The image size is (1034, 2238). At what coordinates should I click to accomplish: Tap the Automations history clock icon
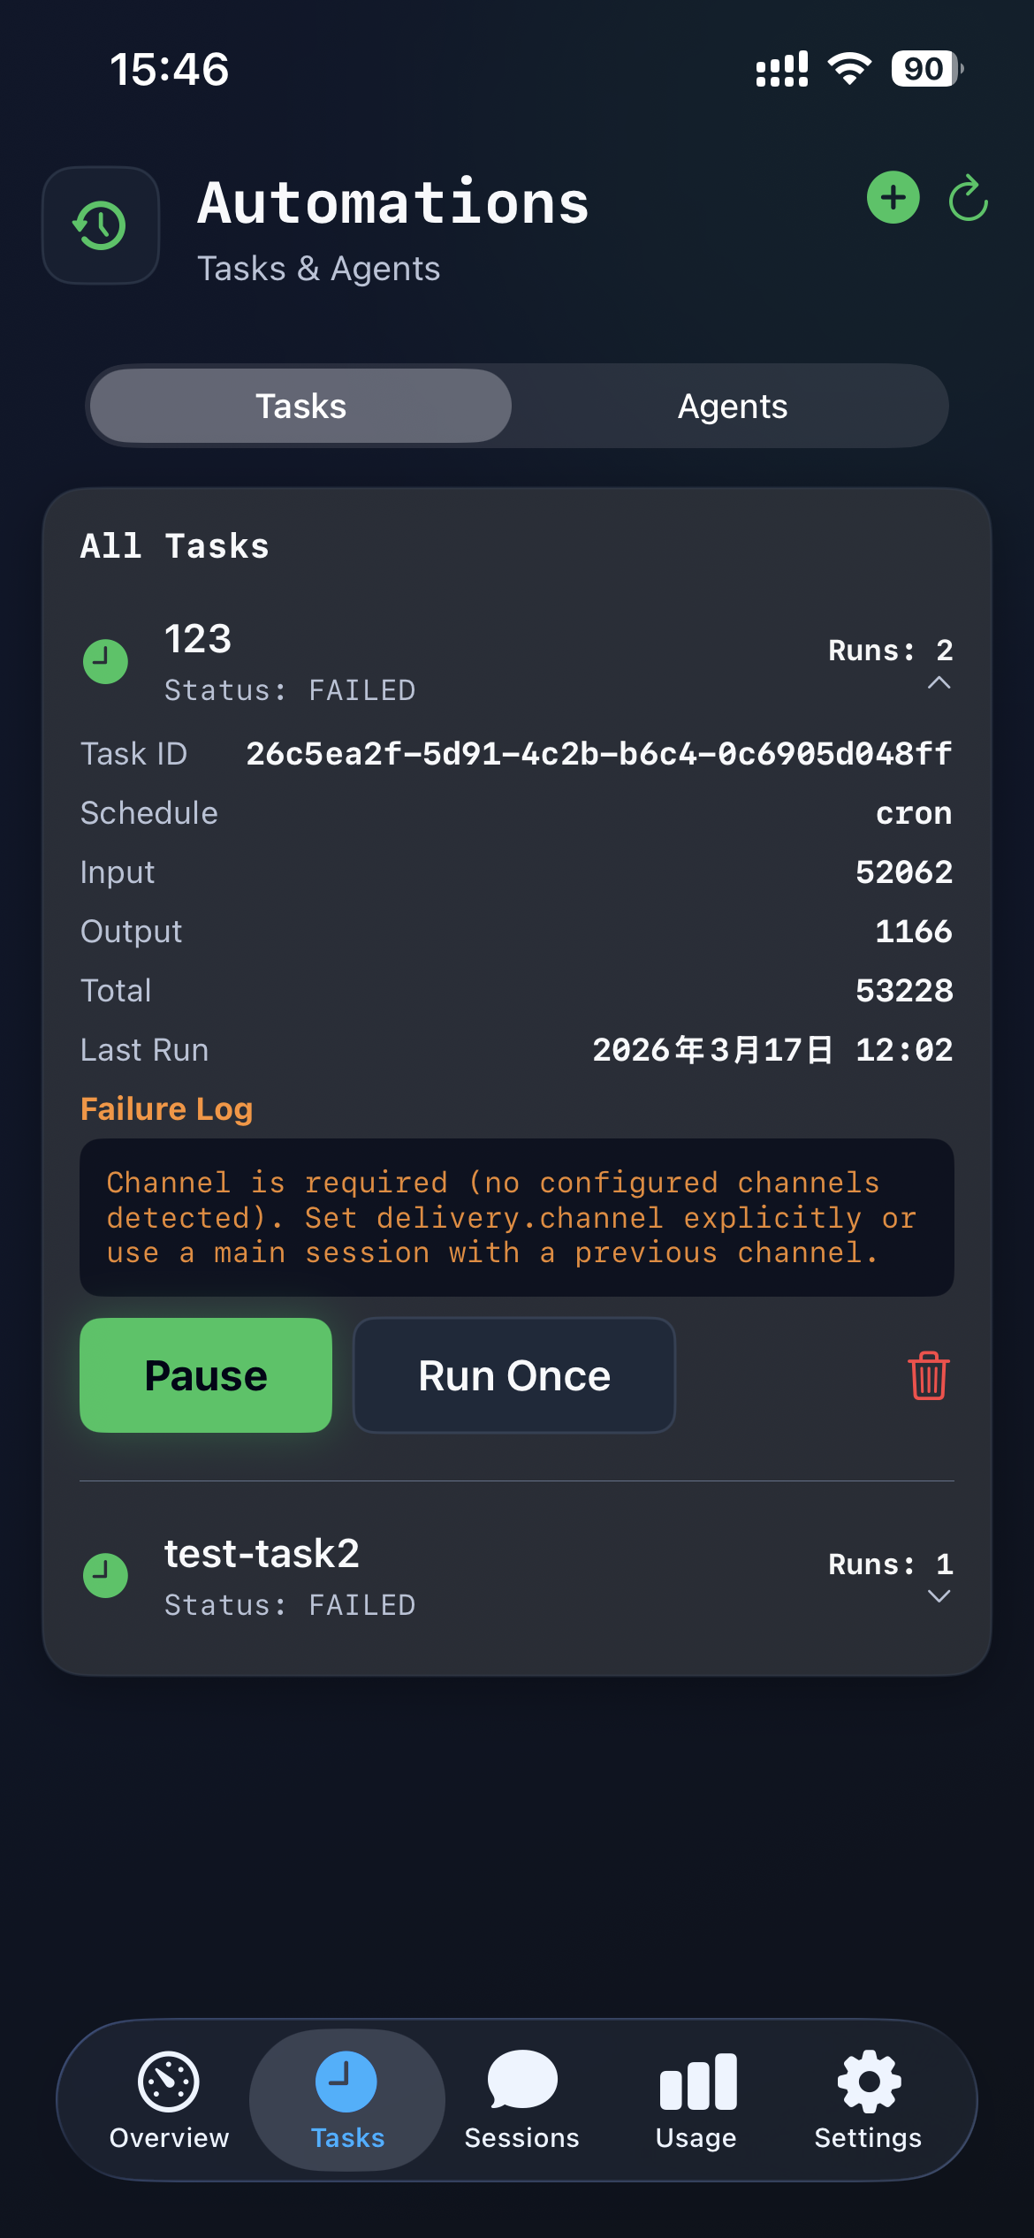point(101,225)
